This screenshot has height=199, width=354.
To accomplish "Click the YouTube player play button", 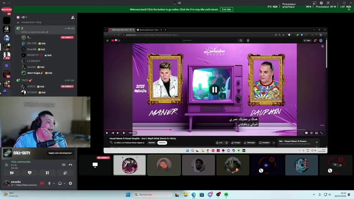I will pos(107,133).
